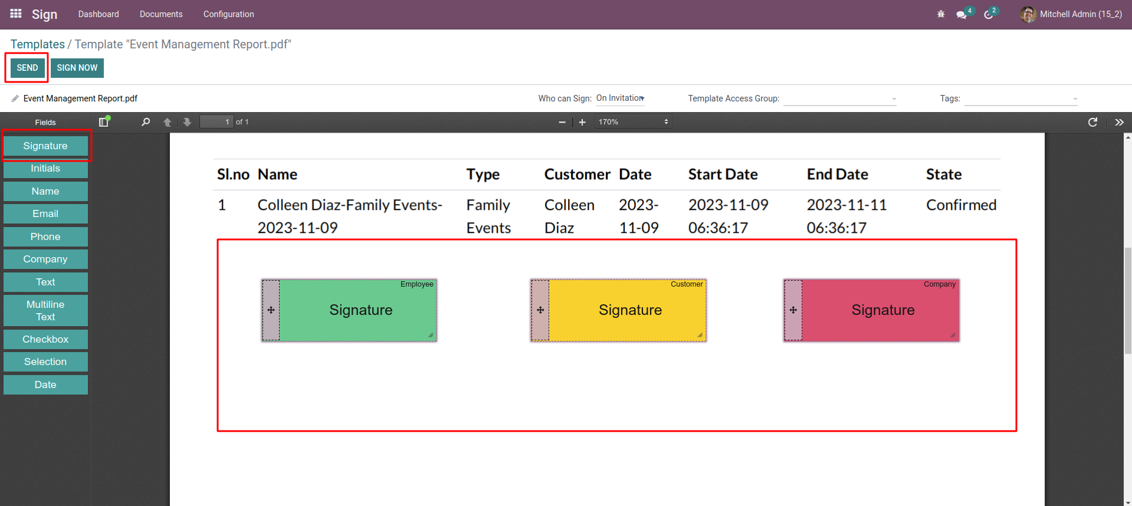Open the PDF find search tool
Screen dimensions: 1132x506
click(x=146, y=122)
